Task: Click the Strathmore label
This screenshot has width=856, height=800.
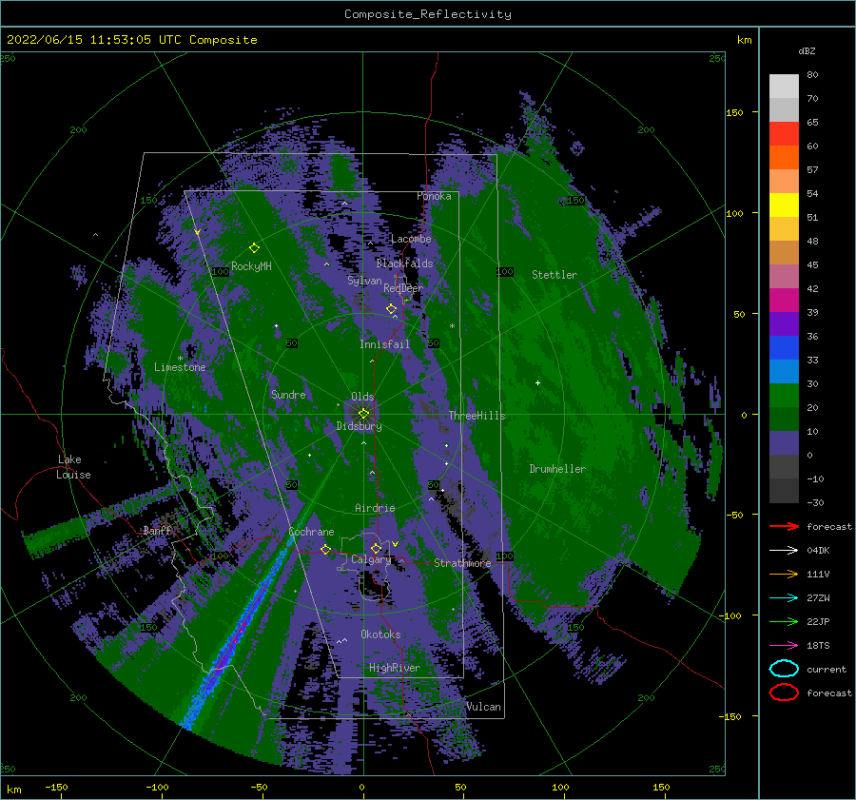Action: tap(462, 563)
